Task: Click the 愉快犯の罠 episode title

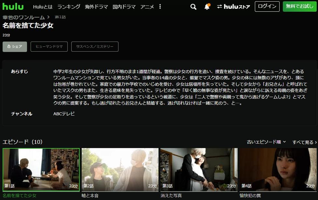Action: 250,195
